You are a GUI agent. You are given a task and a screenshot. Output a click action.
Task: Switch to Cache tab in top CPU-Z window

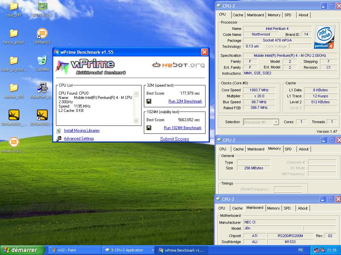[238, 15]
